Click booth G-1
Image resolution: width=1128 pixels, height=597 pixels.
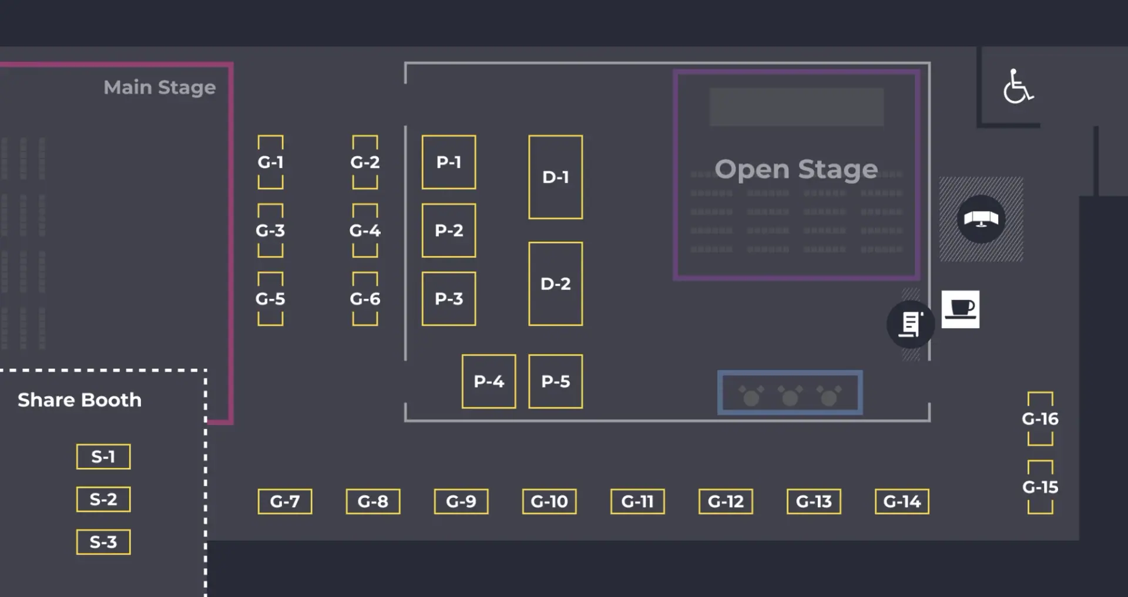point(270,162)
